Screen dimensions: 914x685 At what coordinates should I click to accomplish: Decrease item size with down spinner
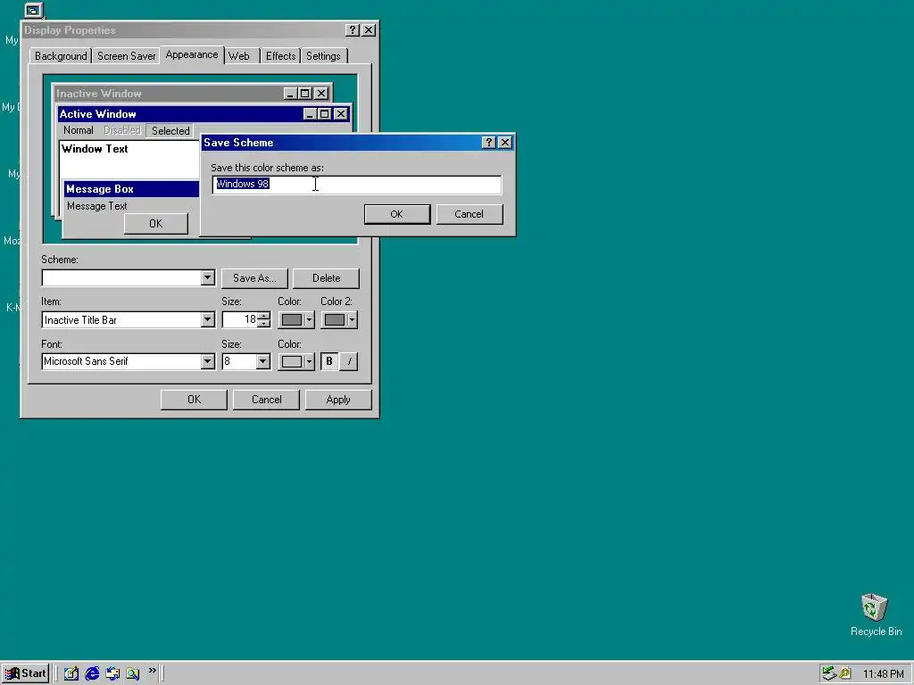point(263,324)
